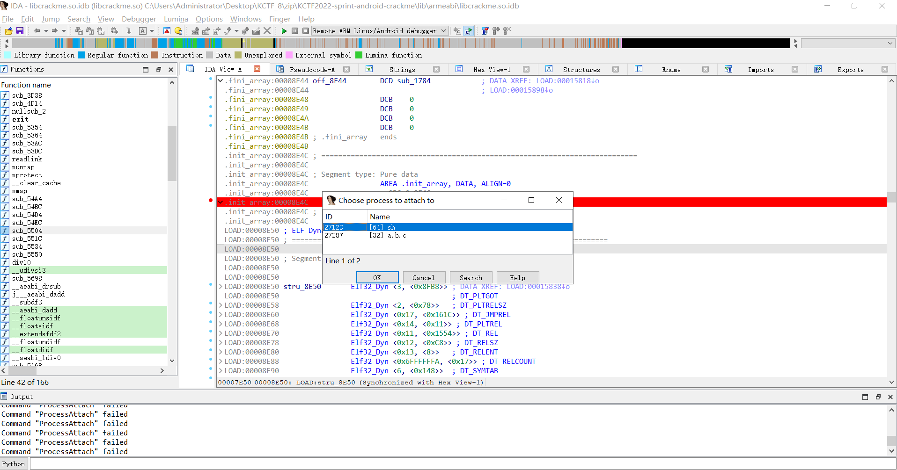
Task: Click the Convert to code toolbar icon
Action: tap(195, 31)
